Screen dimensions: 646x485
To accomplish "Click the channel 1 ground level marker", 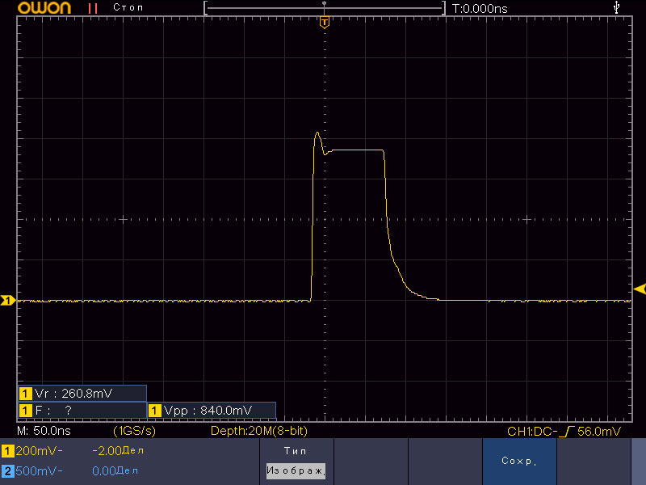I will click(7, 302).
